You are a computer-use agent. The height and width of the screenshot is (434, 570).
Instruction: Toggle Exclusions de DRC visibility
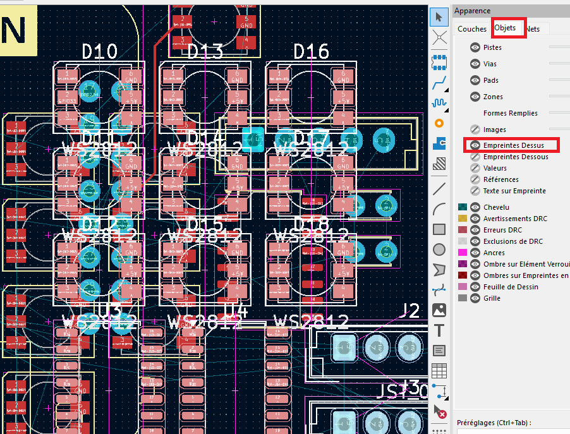(475, 241)
